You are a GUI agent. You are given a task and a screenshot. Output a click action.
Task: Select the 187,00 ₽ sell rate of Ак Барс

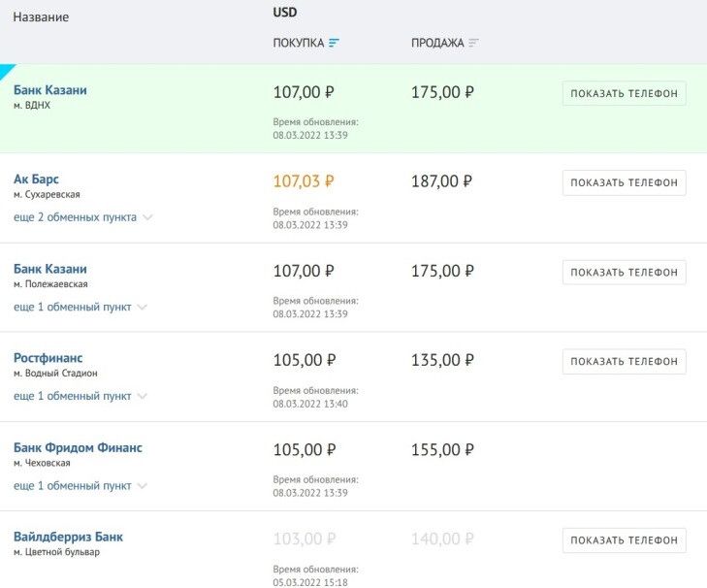tap(442, 181)
